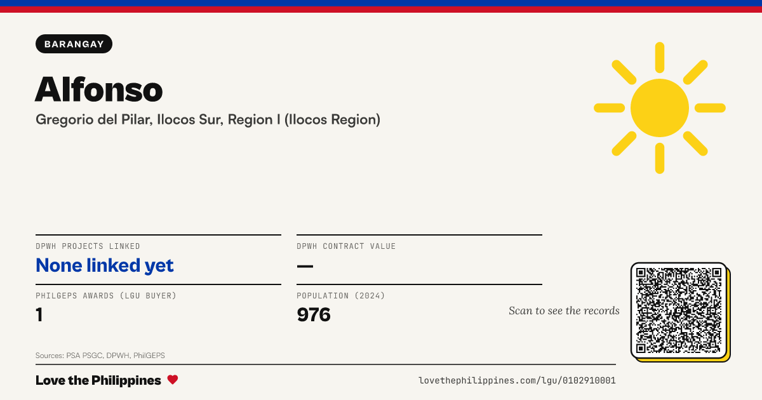Click the Population (2024) label
This screenshot has width=762, height=400.
click(341, 296)
